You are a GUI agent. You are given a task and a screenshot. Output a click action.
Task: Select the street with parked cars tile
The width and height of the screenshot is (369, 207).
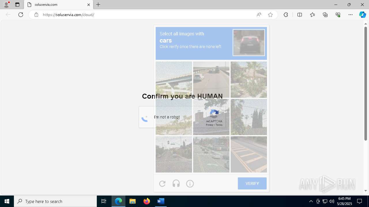(x=211, y=154)
